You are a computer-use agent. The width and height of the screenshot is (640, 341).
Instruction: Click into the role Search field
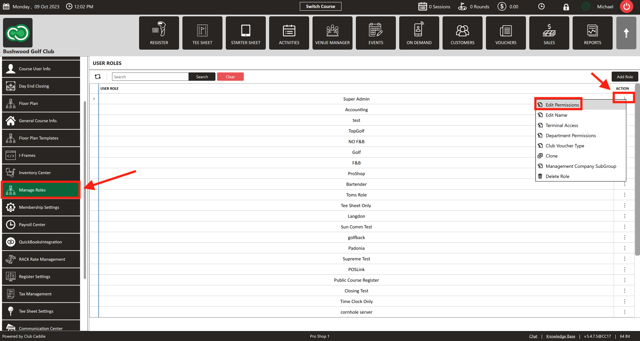click(x=150, y=77)
